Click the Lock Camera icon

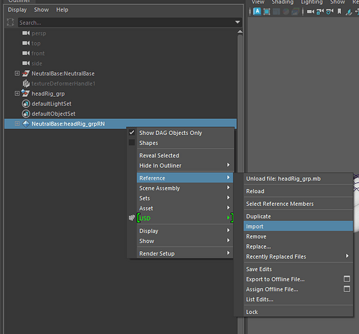click(320, 11)
